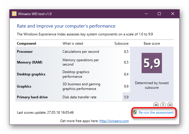189x134 pixels.
Task: Click Memory operations per second text
Action: 81,62
